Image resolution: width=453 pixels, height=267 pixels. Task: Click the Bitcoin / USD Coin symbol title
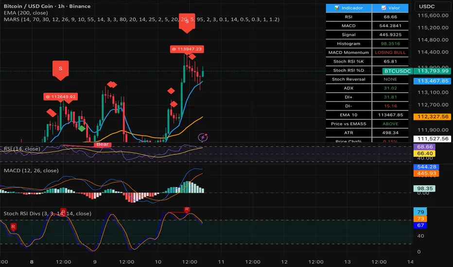(47, 6)
